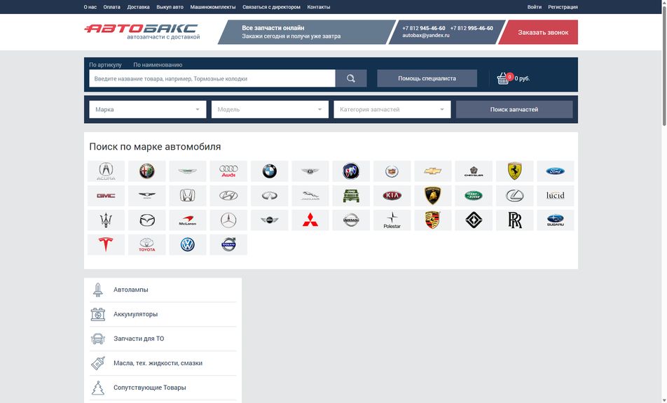Select the Chevrolet bowtie logo
667x403 pixels.
tap(432, 171)
